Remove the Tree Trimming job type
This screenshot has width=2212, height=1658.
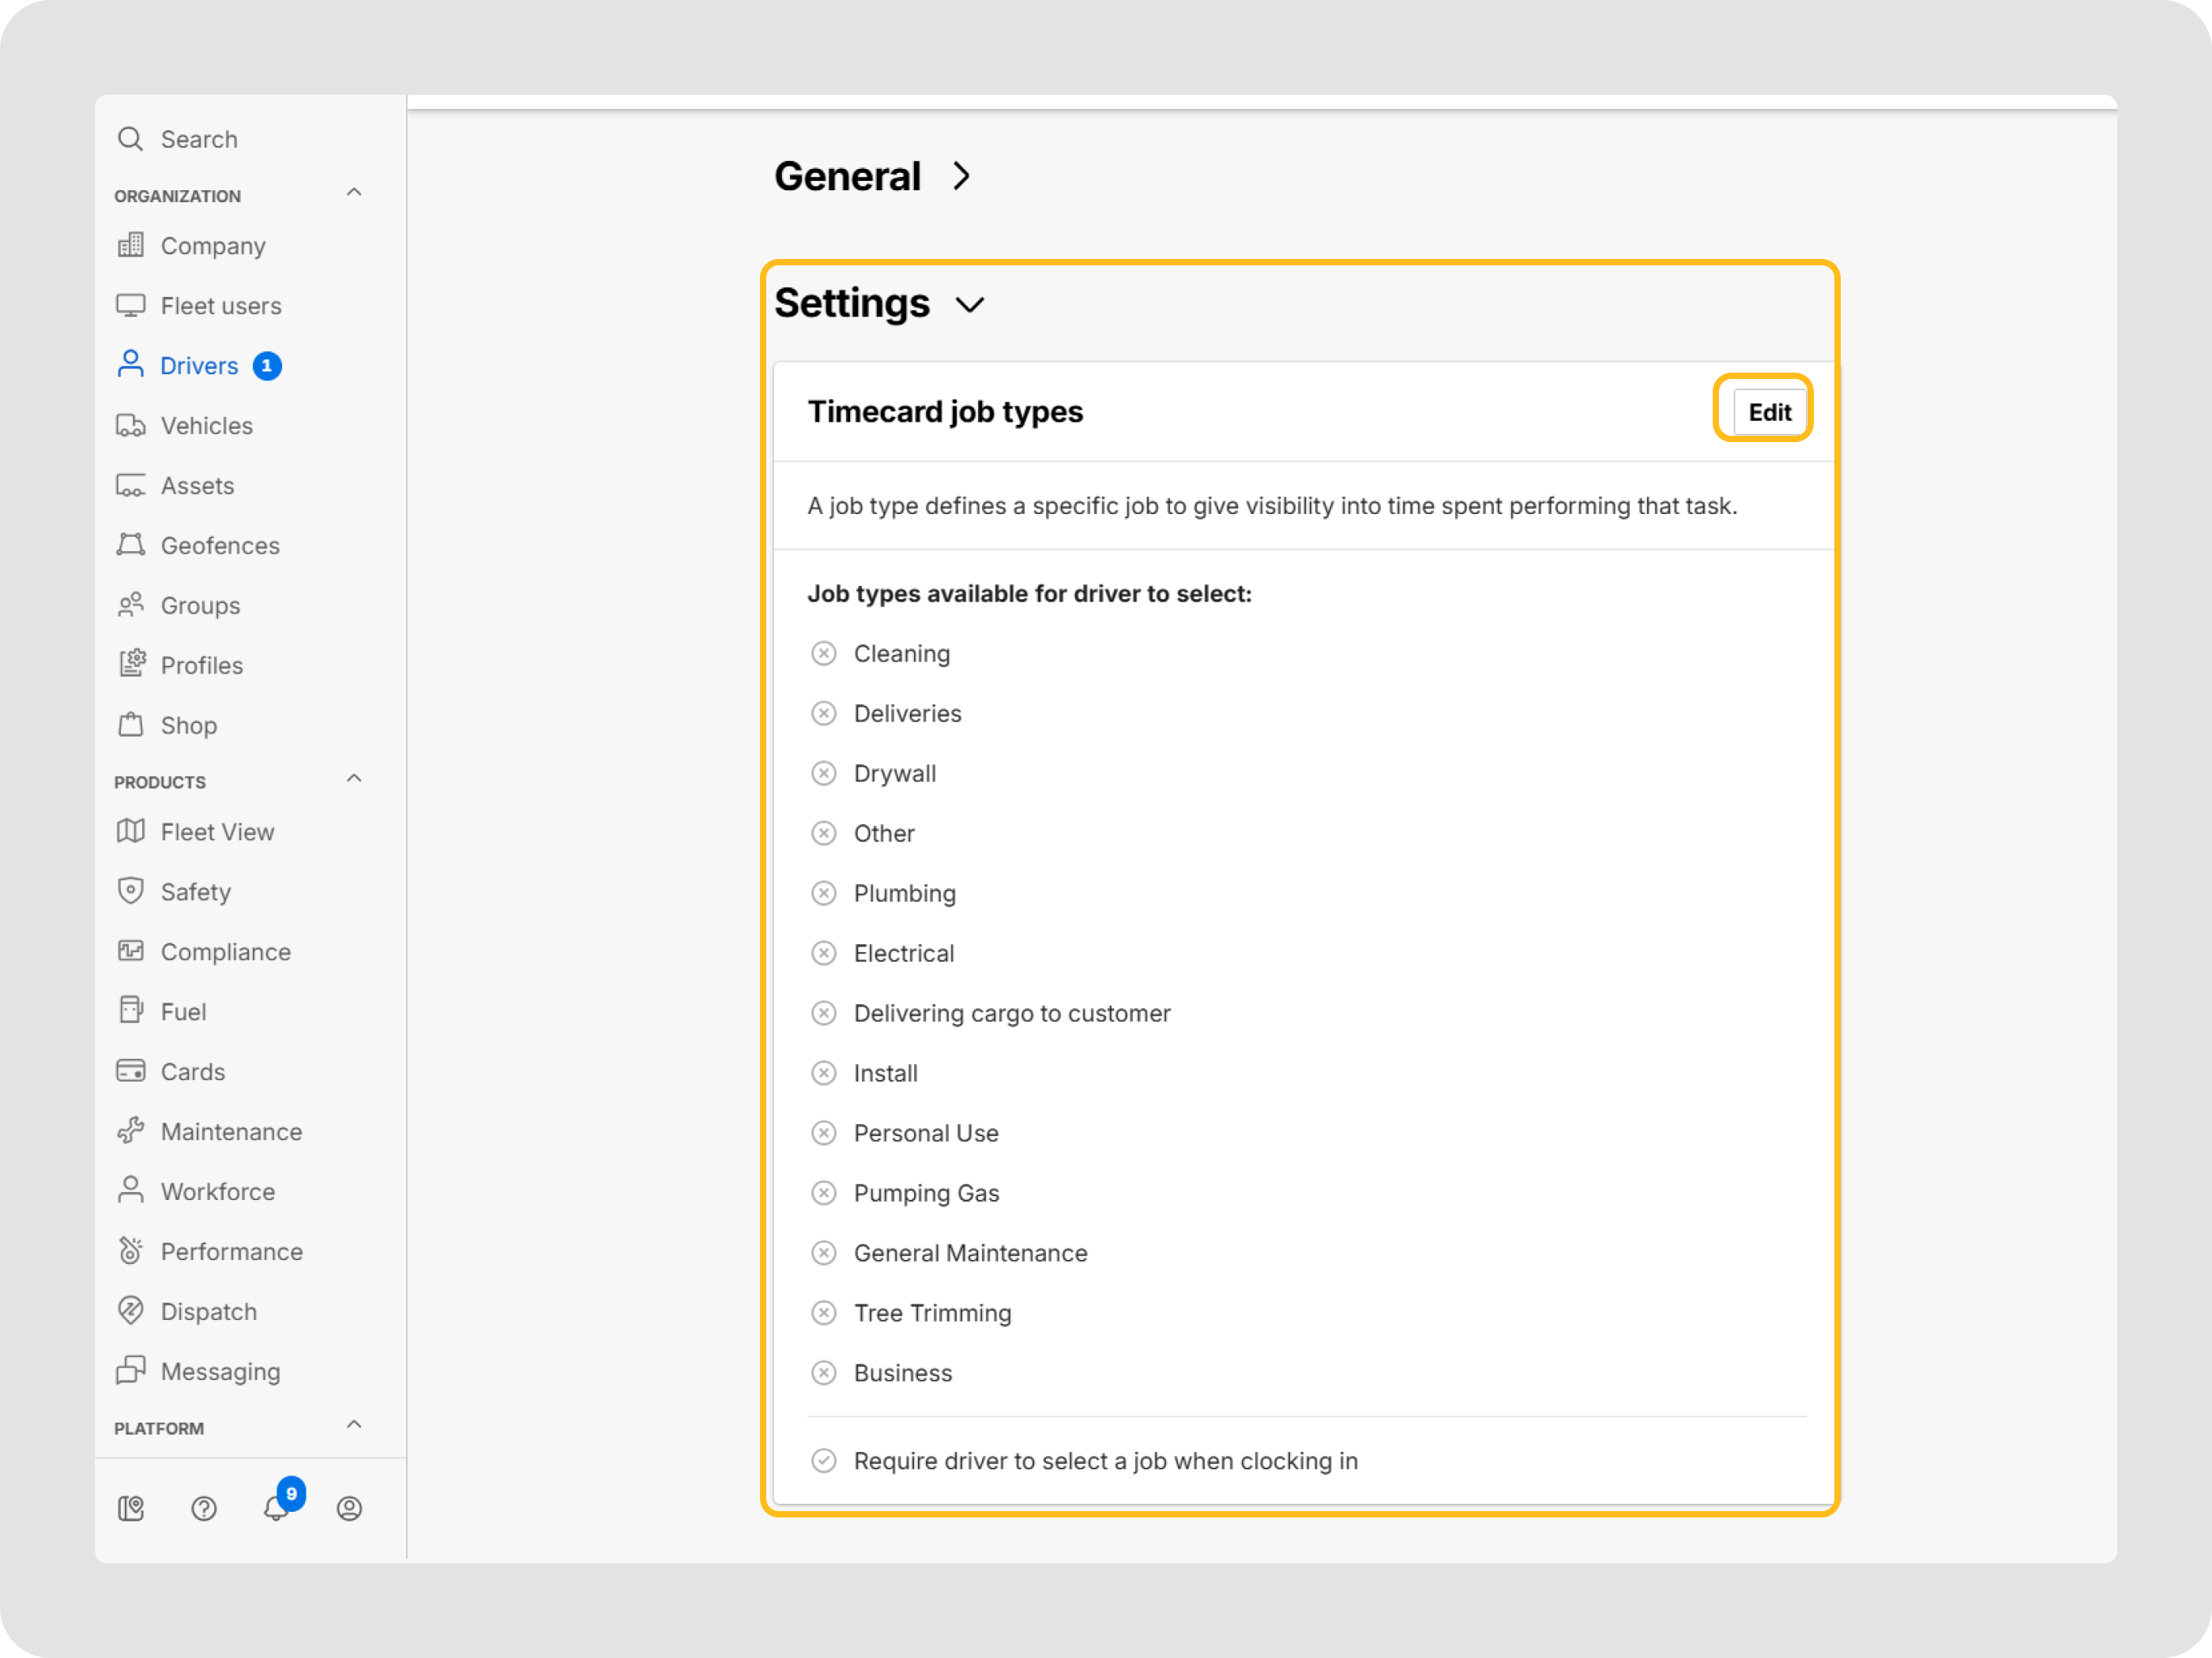(x=823, y=1313)
